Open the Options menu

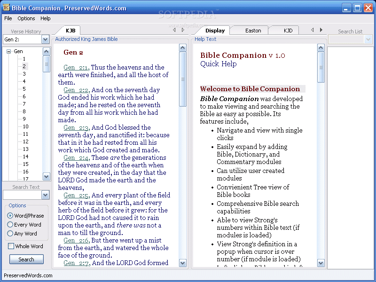(26, 18)
